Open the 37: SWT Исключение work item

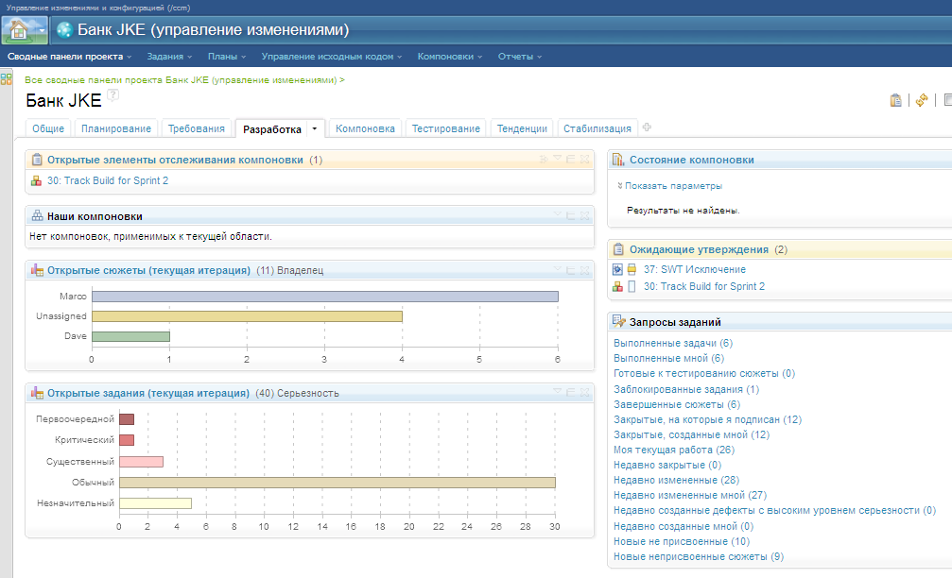[x=695, y=269]
